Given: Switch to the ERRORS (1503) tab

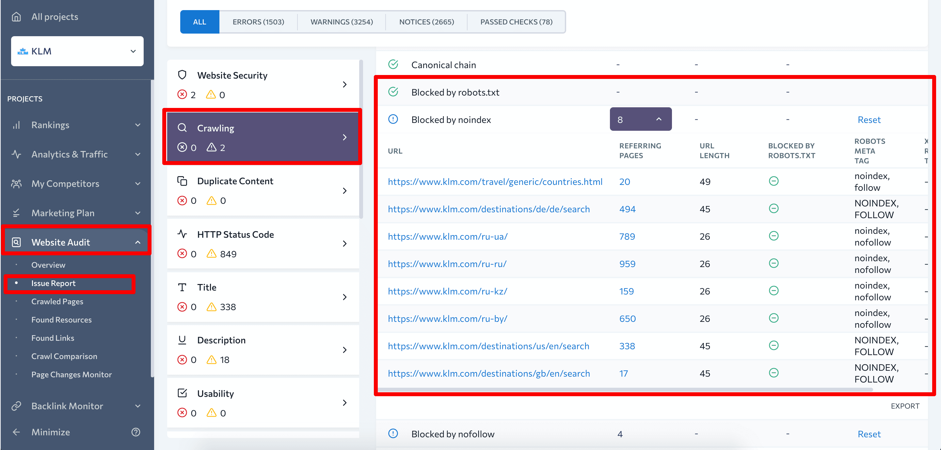Looking at the screenshot, I should [258, 22].
